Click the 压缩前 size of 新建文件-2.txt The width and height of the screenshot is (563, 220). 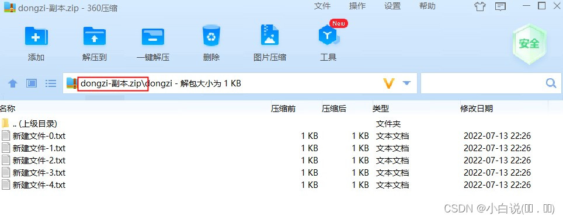coord(310,160)
